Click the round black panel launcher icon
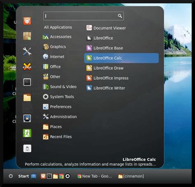This screenshot has height=187, width=195. click(67, 176)
